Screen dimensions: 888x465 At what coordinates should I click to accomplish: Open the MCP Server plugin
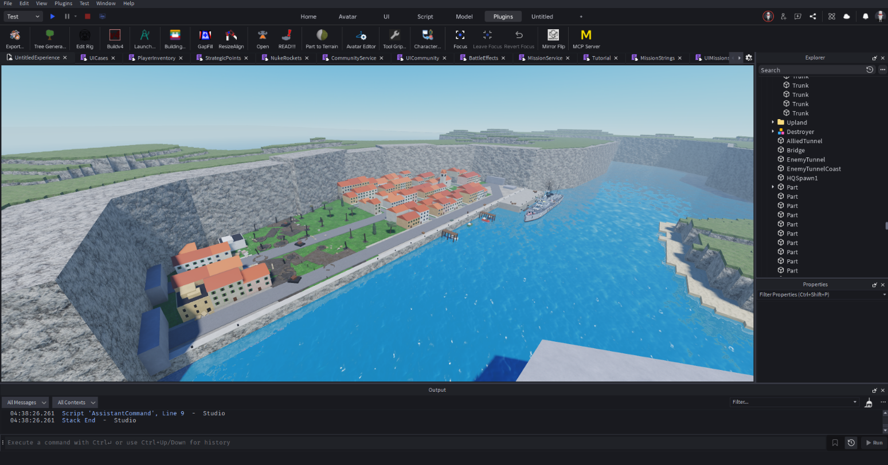586,39
